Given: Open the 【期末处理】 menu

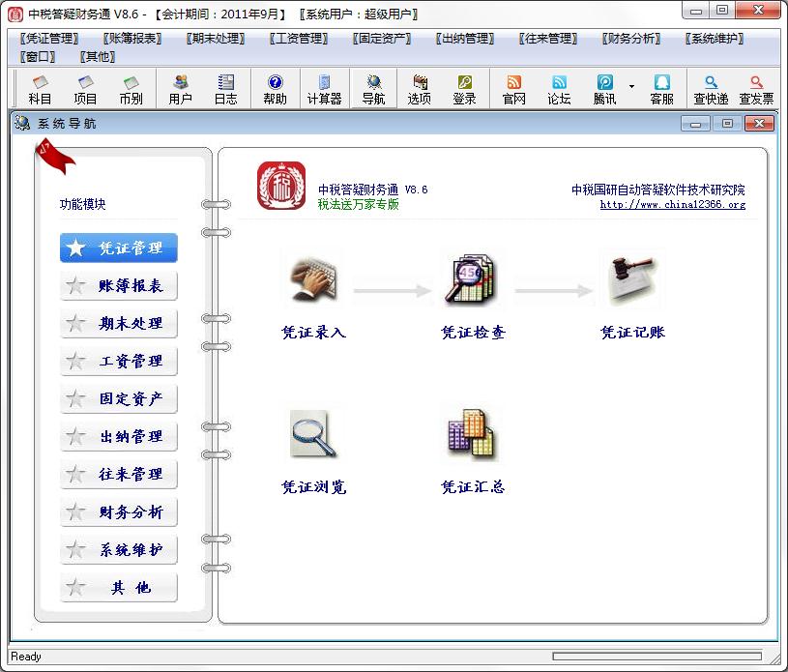Looking at the screenshot, I should 215,39.
